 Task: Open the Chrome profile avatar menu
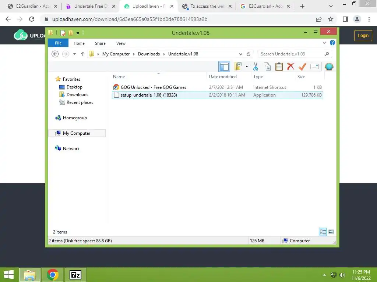(357, 19)
